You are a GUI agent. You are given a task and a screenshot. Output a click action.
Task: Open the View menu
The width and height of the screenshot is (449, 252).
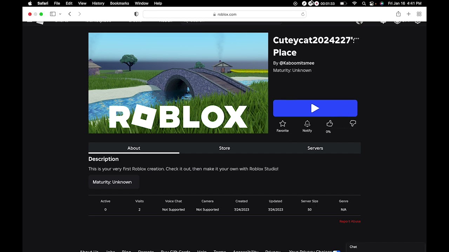coord(82,3)
